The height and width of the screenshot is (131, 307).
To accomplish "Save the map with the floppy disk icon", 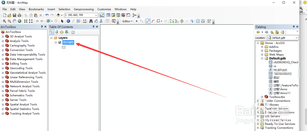I will click(x=14, y=15).
